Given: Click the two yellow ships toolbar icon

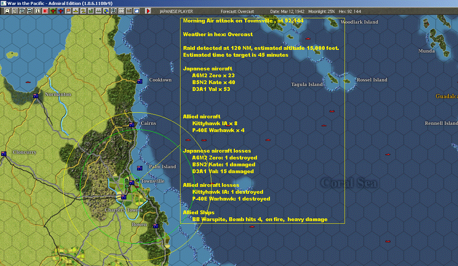Looking at the screenshot, I should click(83, 11).
